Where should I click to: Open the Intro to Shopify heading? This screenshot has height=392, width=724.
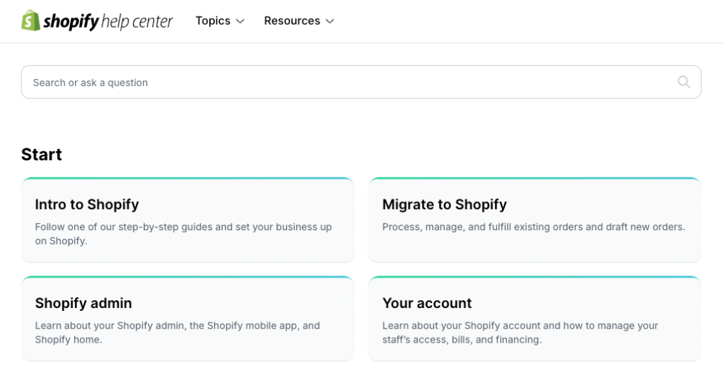(x=87, y=204)
